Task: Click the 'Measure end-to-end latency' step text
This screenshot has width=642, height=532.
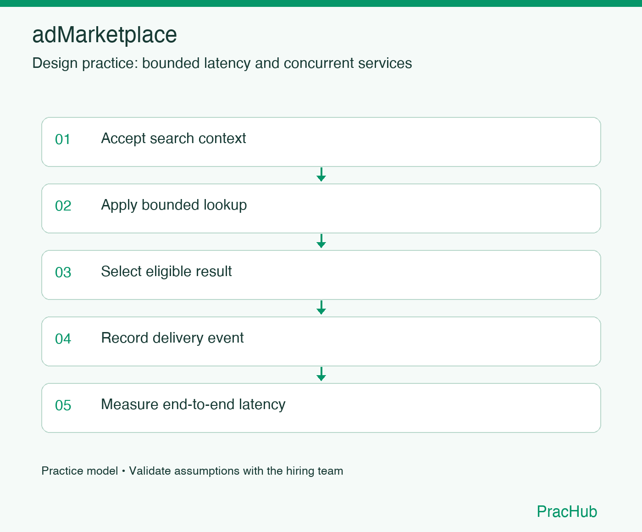Action: point(193,405)
